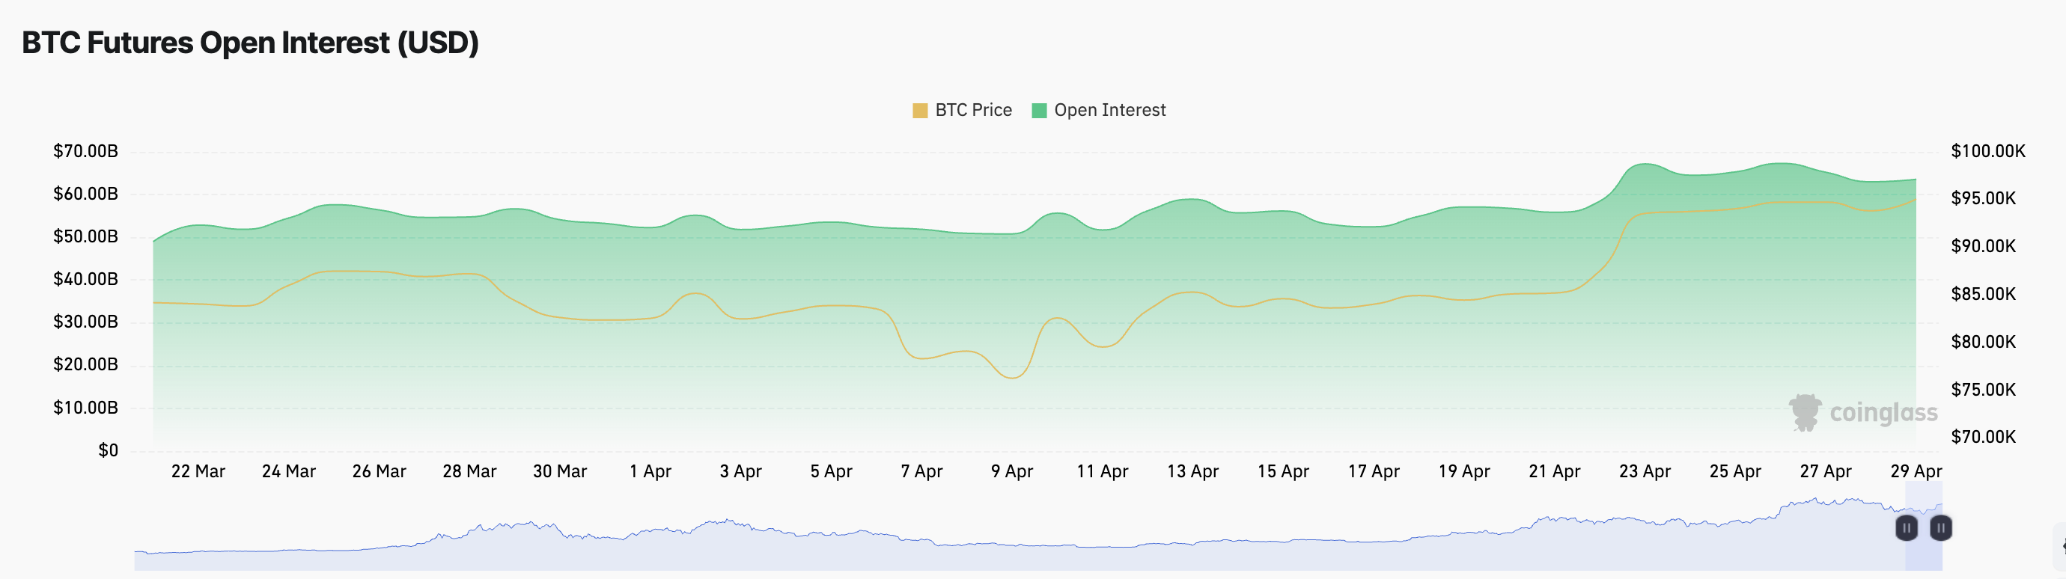Click the coinglass watermark text
Image resolution: width=2066 pixels, height=579 pixels.
[1883, 412]
